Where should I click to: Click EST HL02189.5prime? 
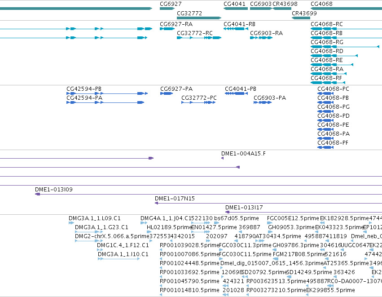(x=149, y=232)
